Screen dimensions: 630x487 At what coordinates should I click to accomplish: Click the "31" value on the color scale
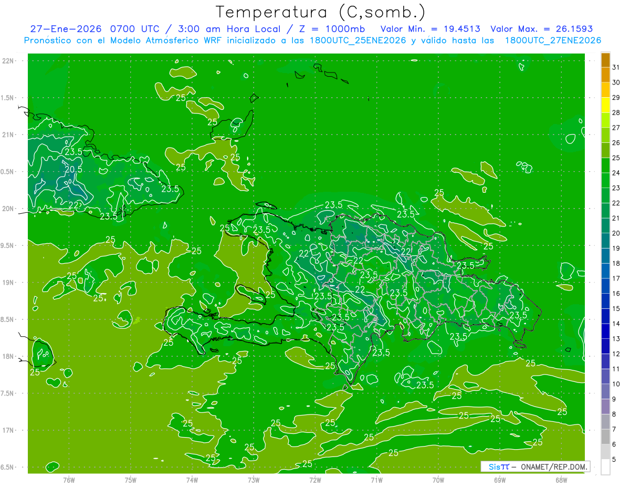click(616, 67)
